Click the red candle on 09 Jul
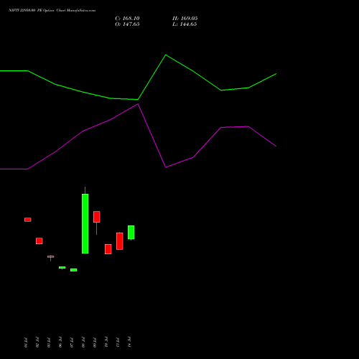This screenshot has height=359, width=359. pyautogui.click(x=97, y=217)
